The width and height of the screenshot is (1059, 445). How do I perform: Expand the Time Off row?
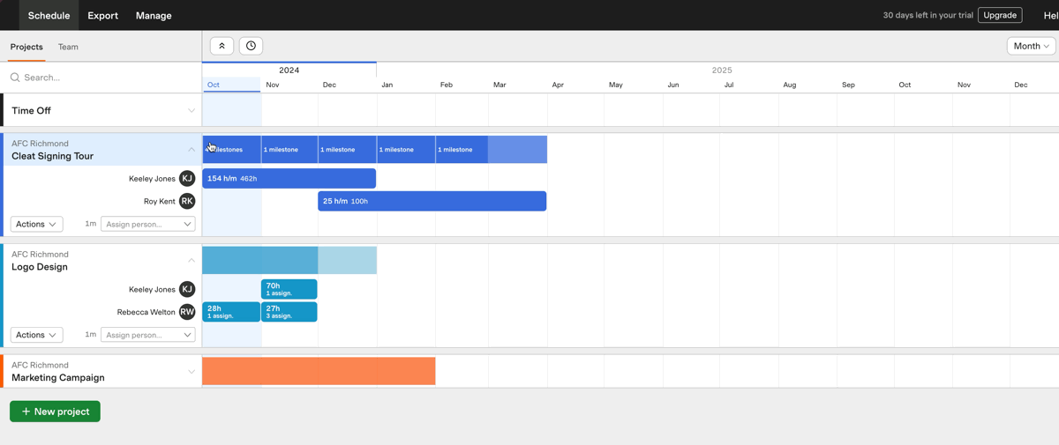point(192,110)
